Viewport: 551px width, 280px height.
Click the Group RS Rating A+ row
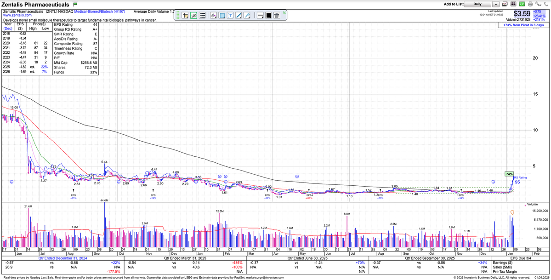coord(76,29)
